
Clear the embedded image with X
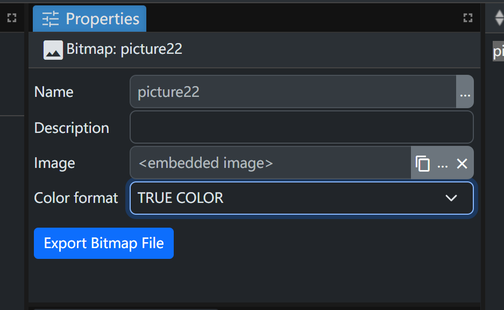[x=462, y=164]
